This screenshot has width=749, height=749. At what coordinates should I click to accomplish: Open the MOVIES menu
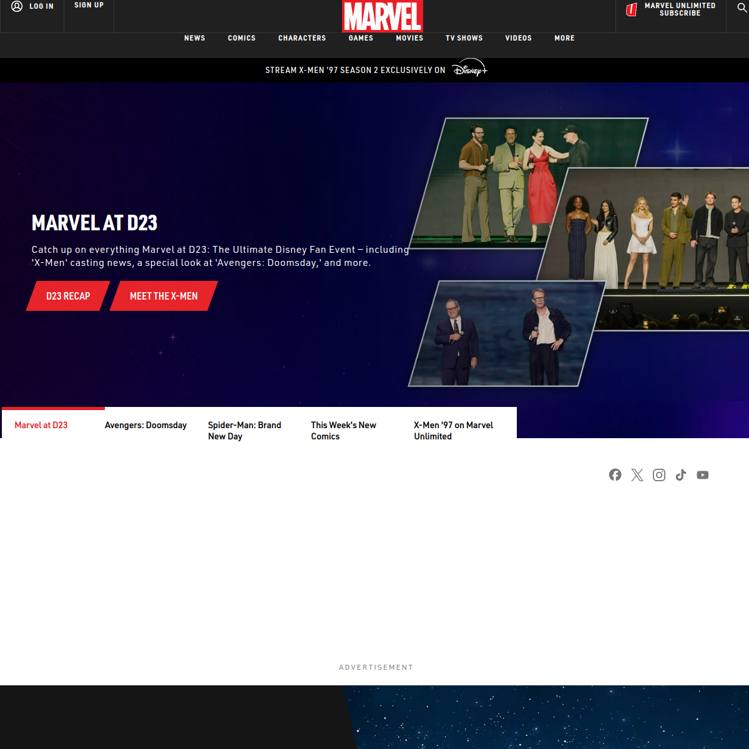click(x=409, y=38)
